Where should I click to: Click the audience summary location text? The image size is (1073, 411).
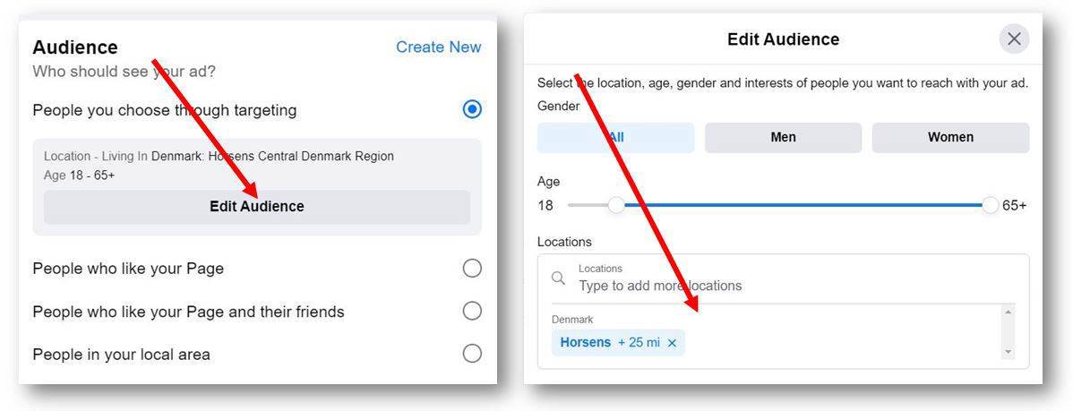click(x=219, y=156)
